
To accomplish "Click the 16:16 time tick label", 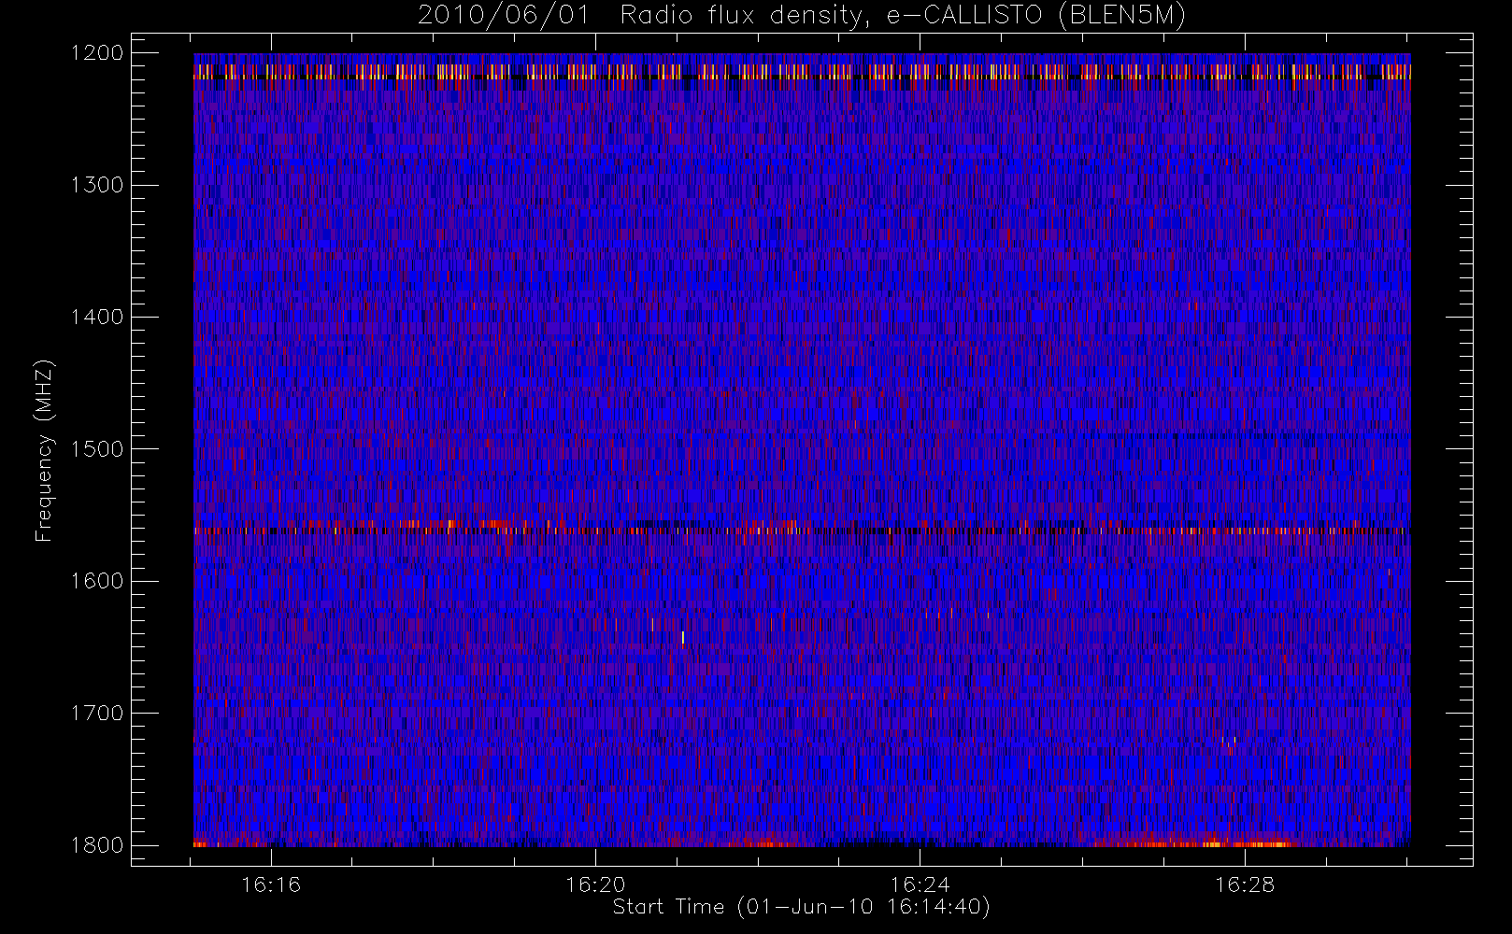I will pos(271,884).
